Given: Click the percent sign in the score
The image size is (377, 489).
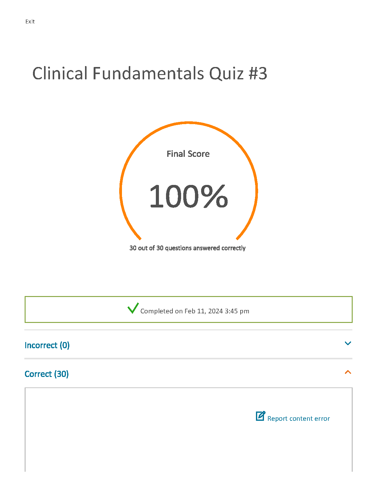Looking at the screenshot, I should pyautogui.click(x=214, y=196).
